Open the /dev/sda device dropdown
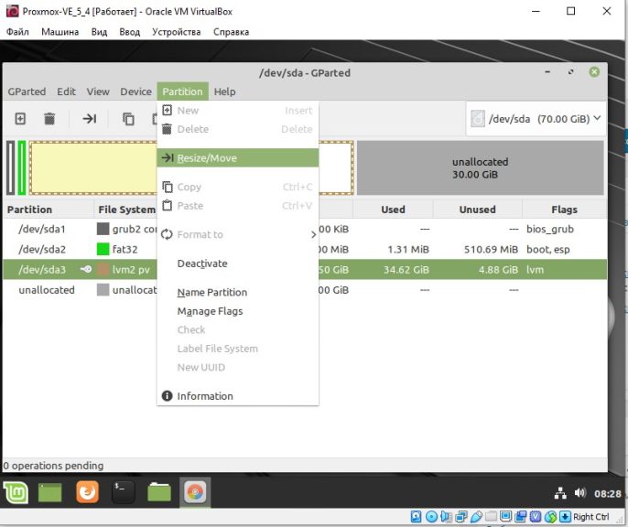The image size is (628, 527). coord(536,118)
